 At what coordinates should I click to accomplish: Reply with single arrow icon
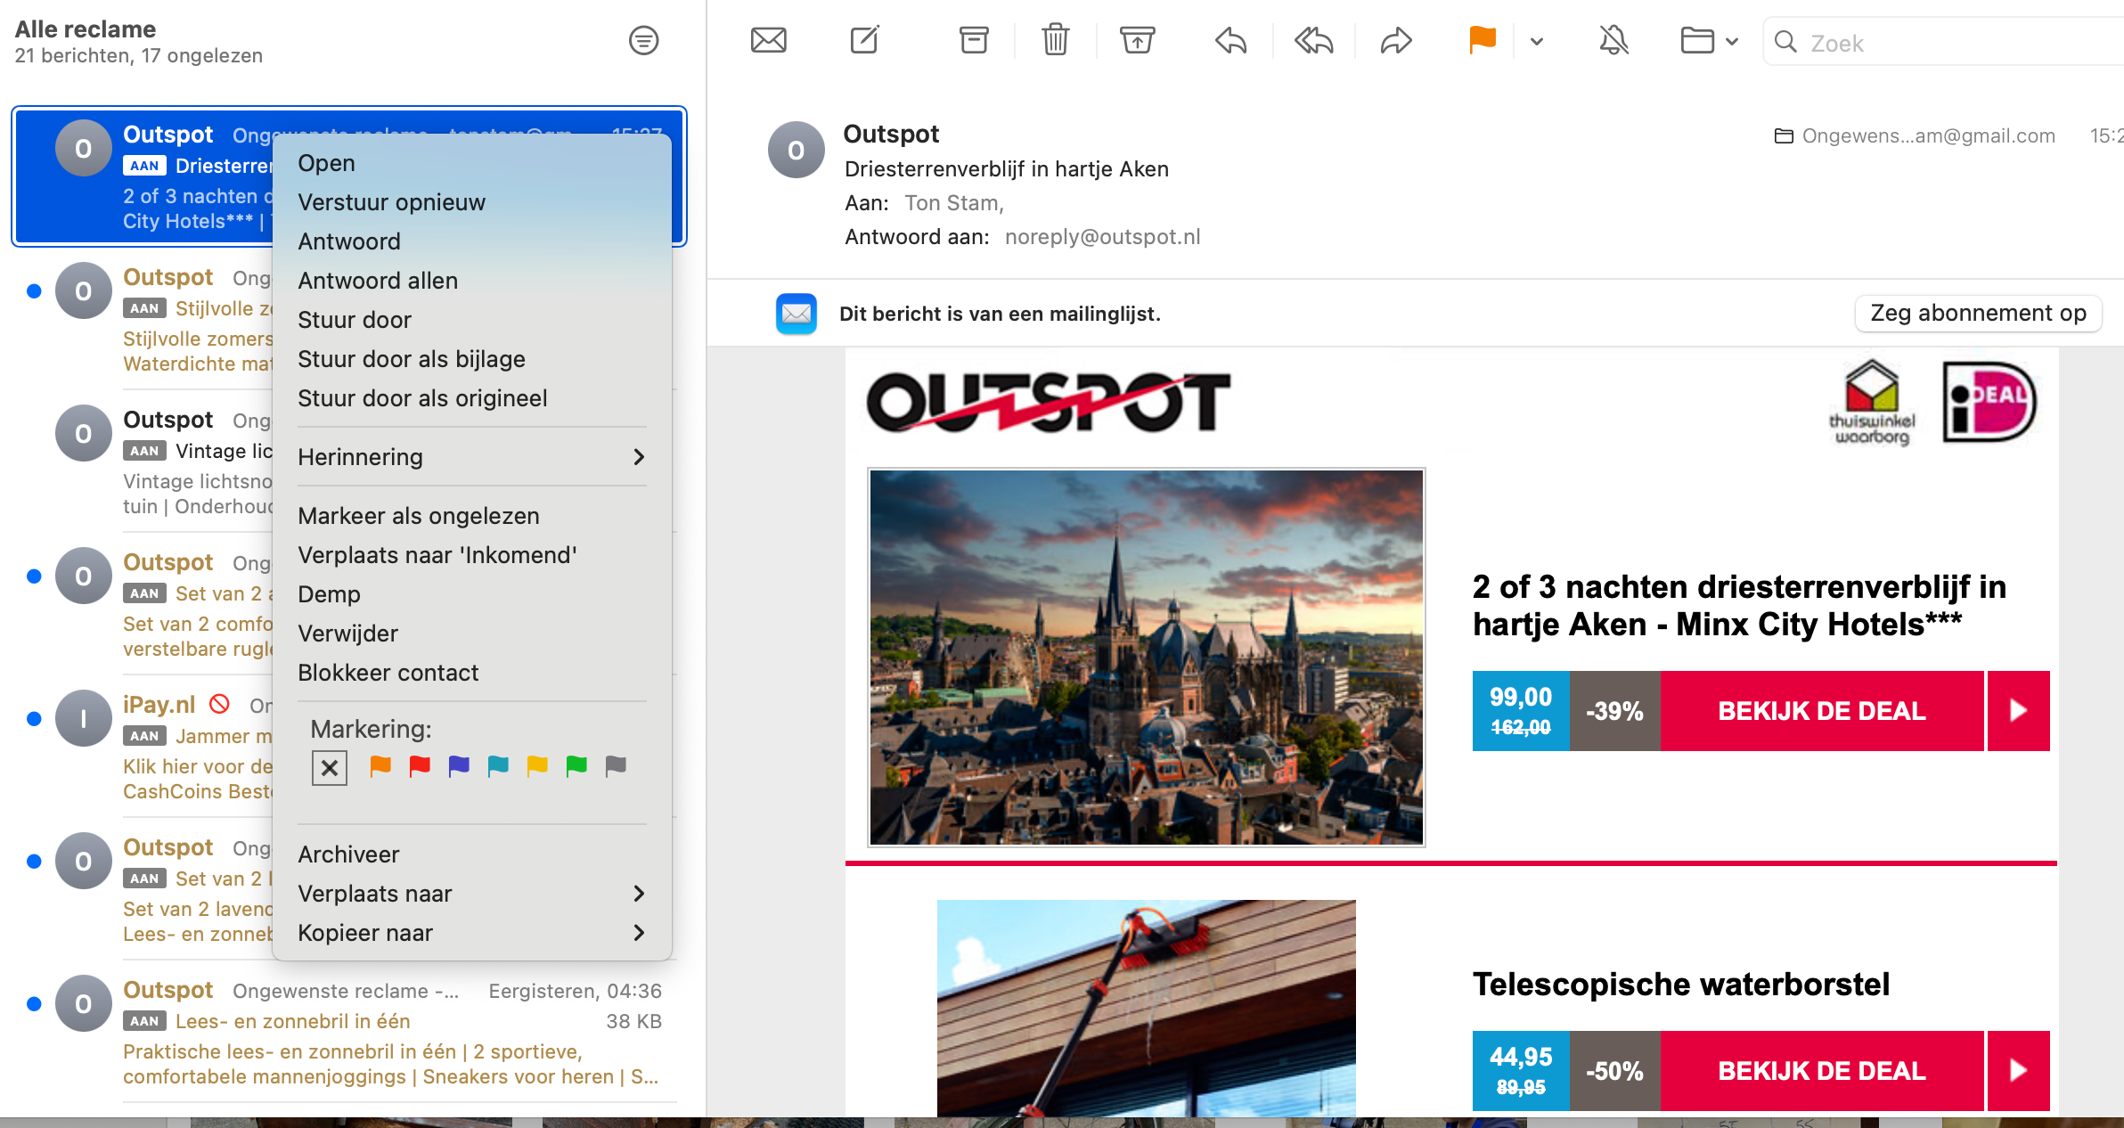pyautogui.click(x=1231, y=40)
